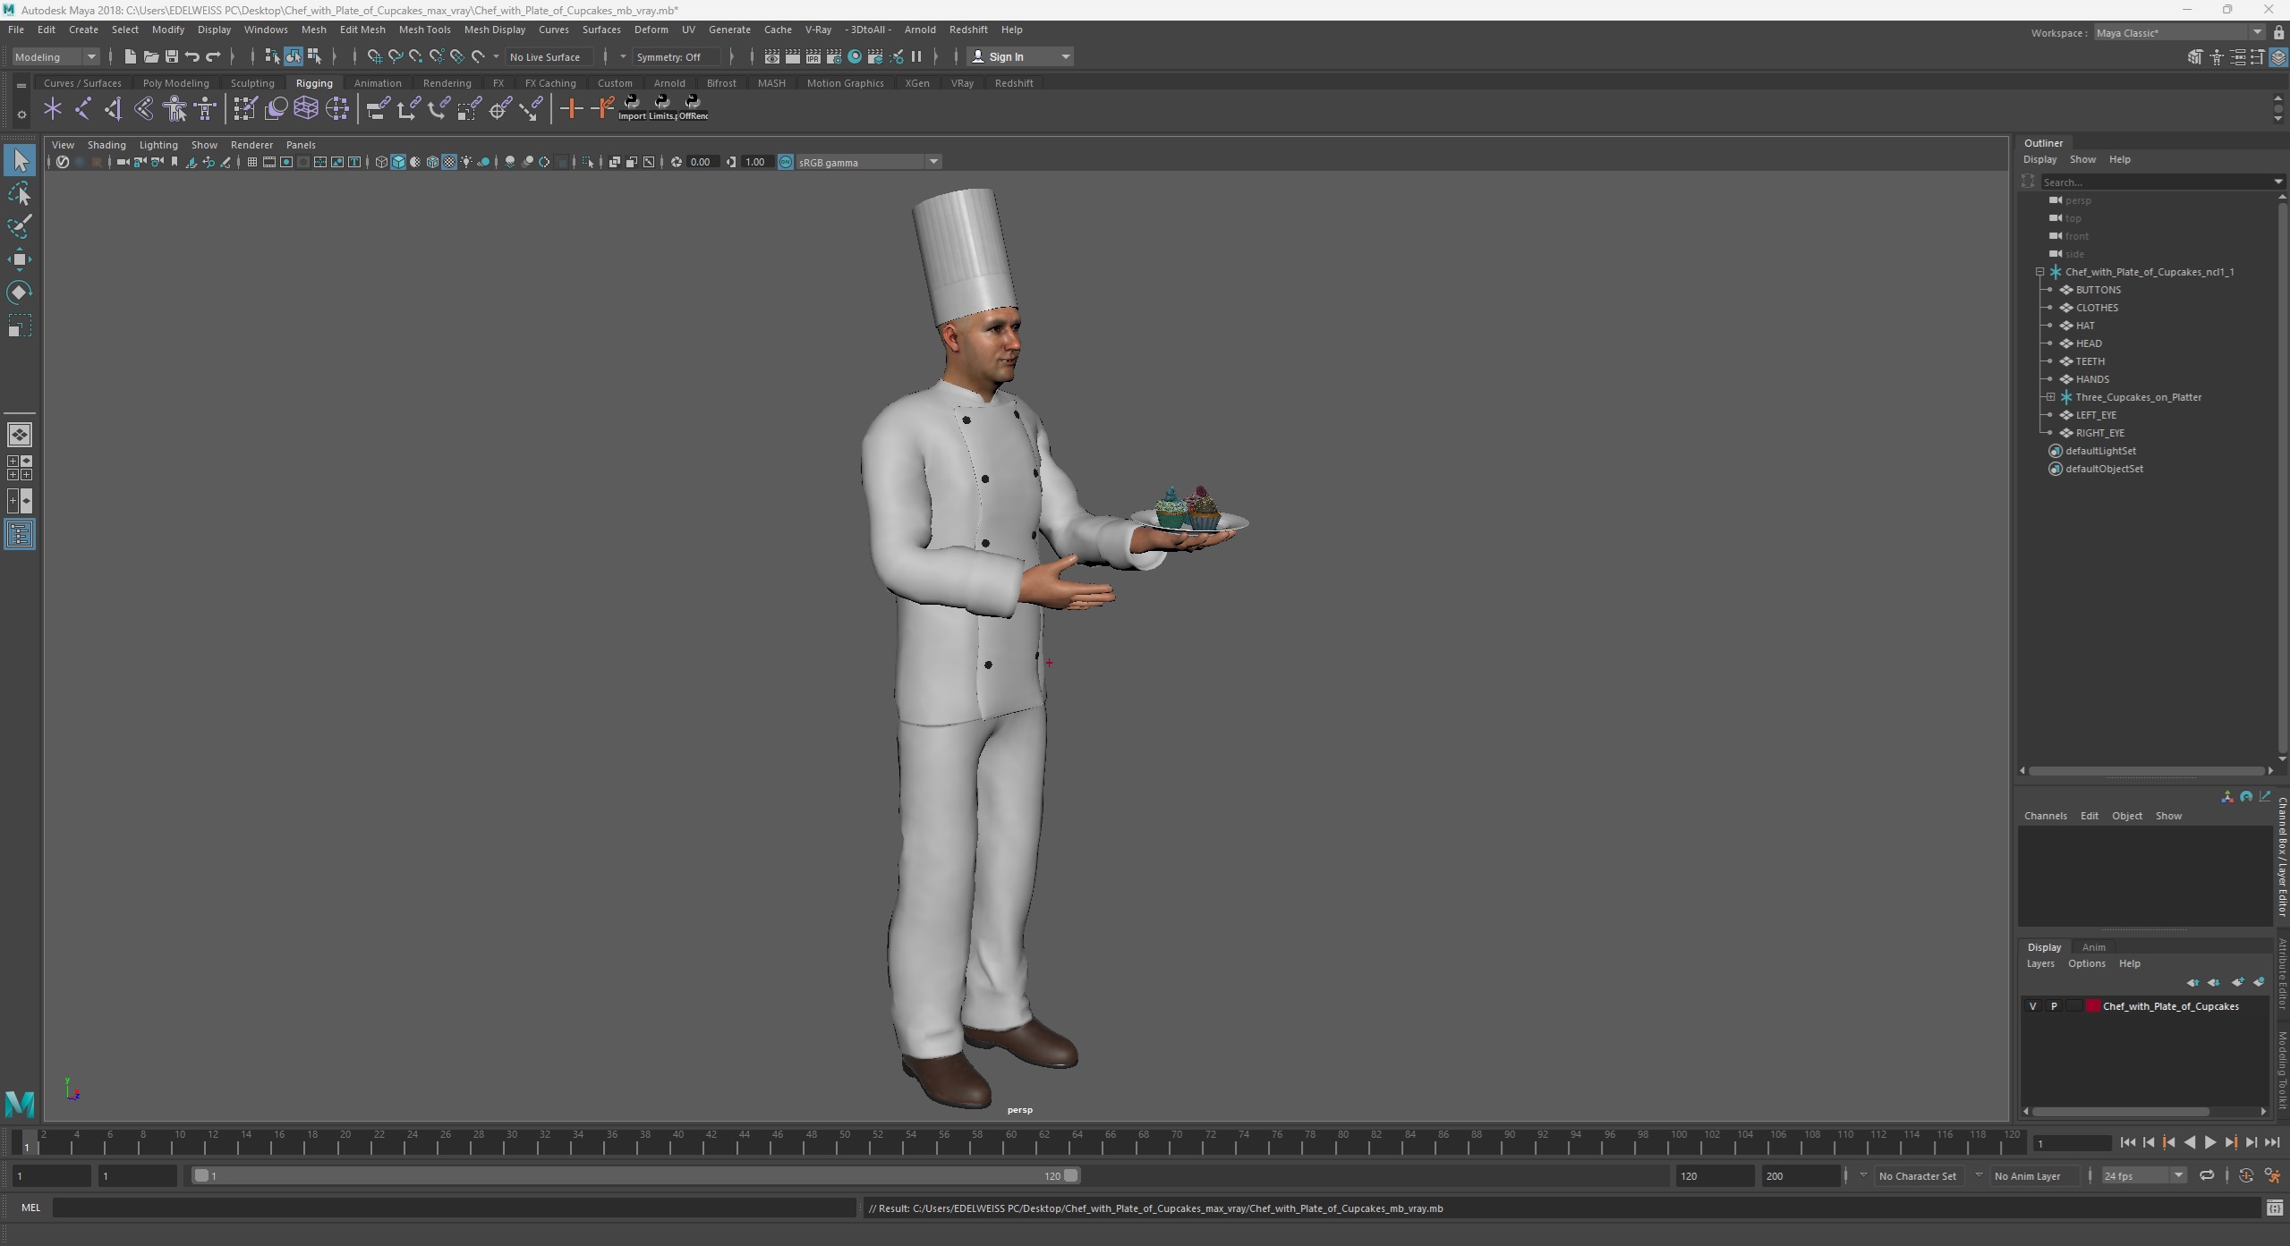Open the Mesh Tools menu
Viewport: 2290px width, 1246px height.
click(424, 30)
